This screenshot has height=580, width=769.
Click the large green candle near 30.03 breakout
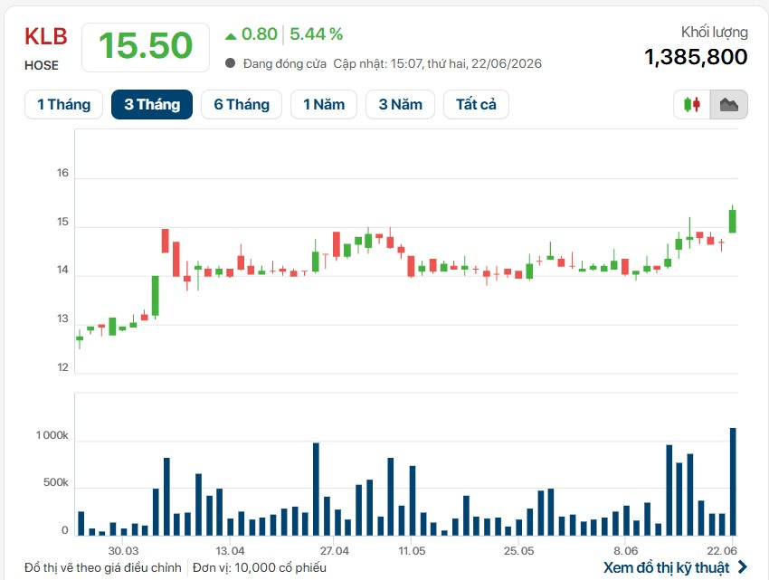[156, 296]
